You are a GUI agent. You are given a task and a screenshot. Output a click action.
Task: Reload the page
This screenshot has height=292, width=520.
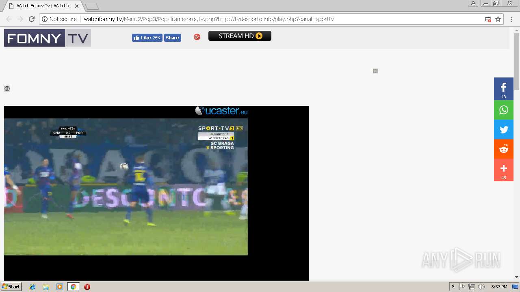(32, 19)
